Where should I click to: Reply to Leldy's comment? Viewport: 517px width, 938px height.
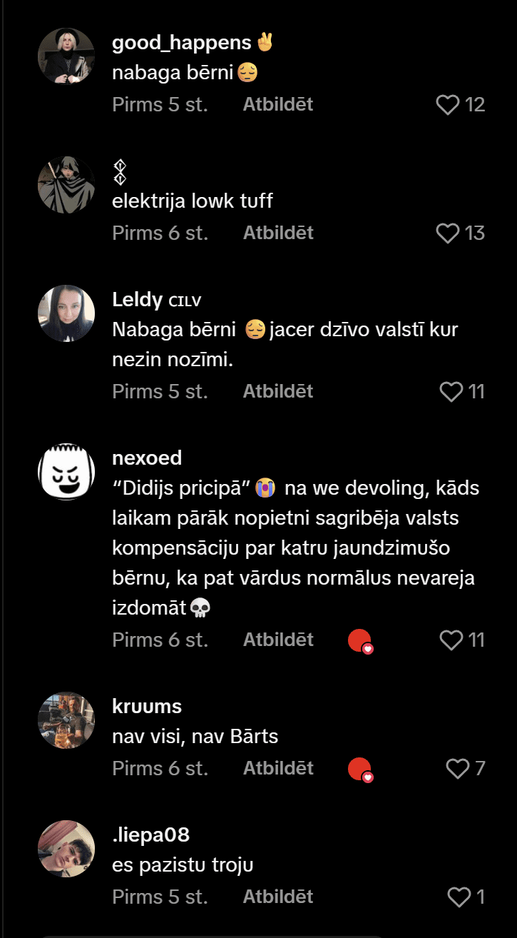tap(278, 391)
